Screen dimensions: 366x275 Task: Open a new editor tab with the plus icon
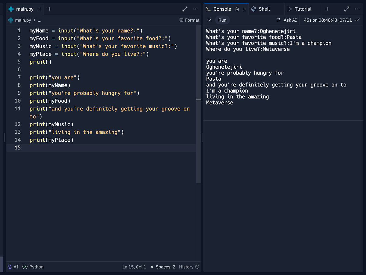pyautogui.click(x=49, y=9)
